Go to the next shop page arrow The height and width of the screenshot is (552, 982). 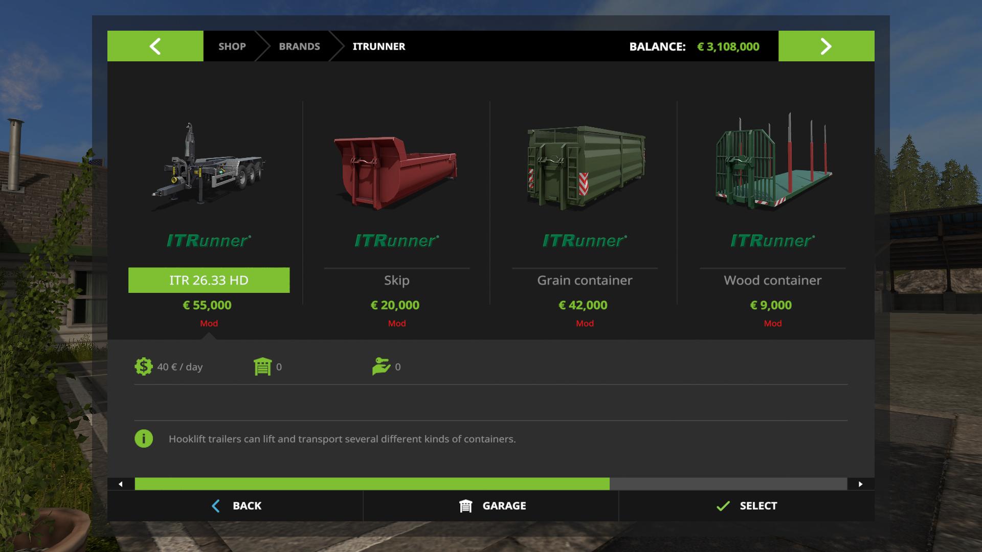[827, 46]
